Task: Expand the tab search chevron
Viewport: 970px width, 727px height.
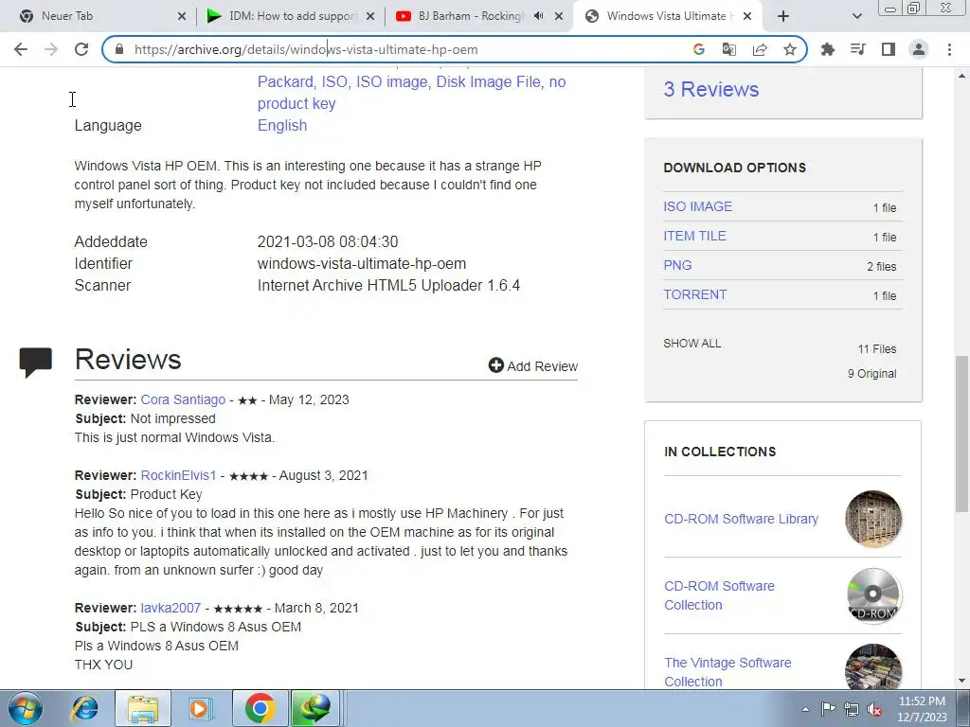Action: coord(856,16)
